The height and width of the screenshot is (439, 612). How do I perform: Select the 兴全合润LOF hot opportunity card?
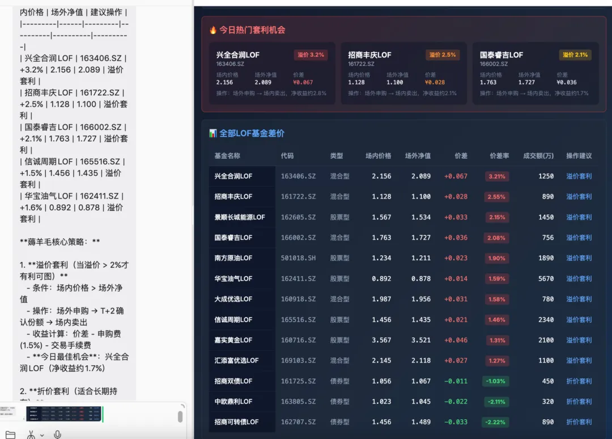click(x=271, y=73)
